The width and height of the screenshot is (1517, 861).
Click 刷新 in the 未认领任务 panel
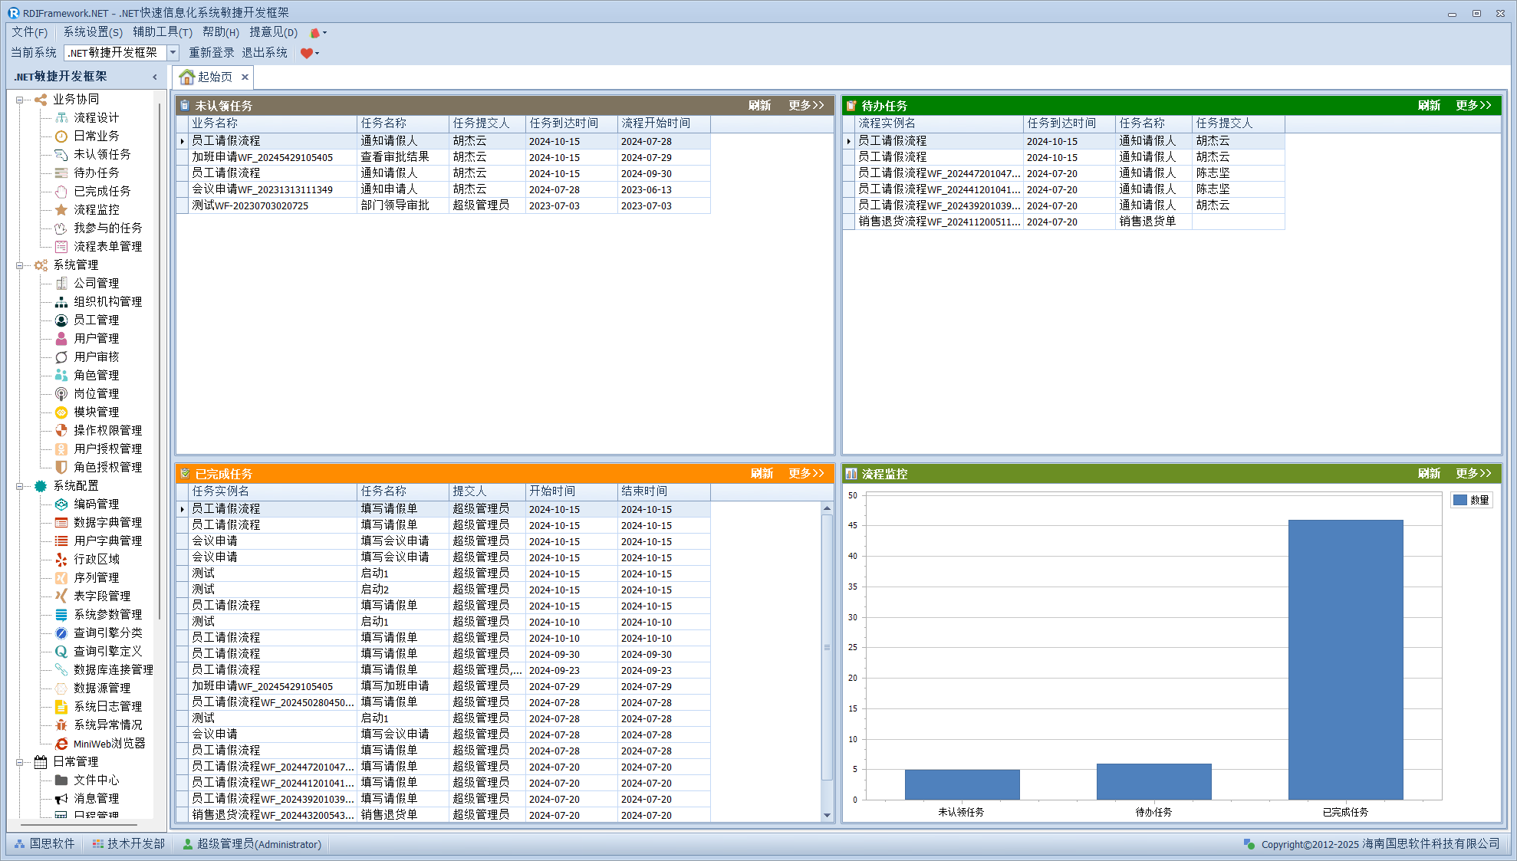click(759, 106)
